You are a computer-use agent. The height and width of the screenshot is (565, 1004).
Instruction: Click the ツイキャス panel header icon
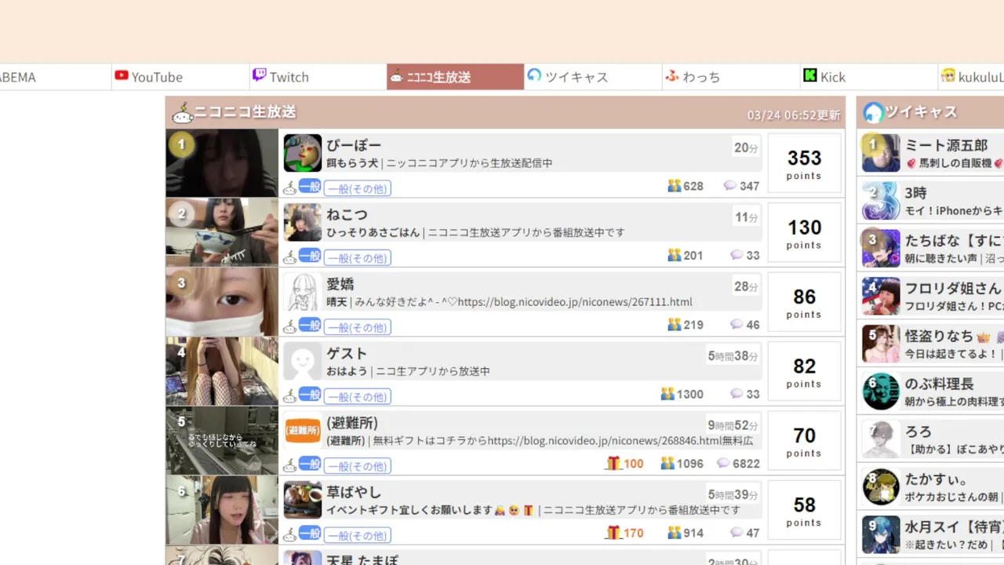[873, 113]
